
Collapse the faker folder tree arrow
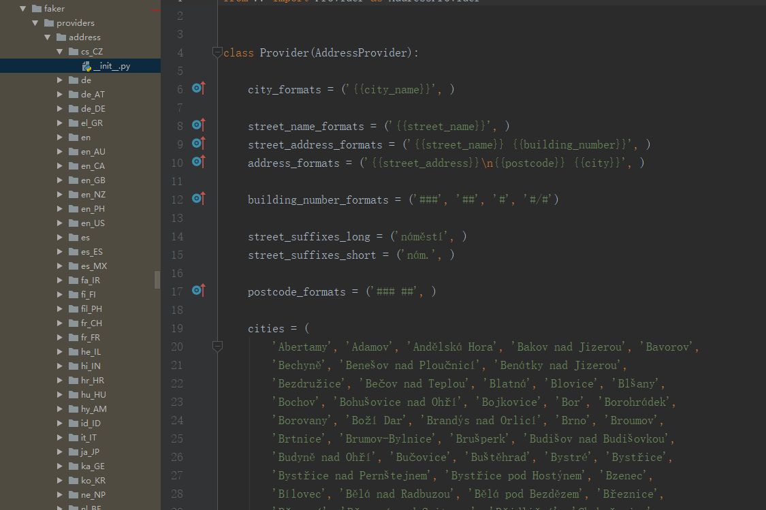point(23,8)
